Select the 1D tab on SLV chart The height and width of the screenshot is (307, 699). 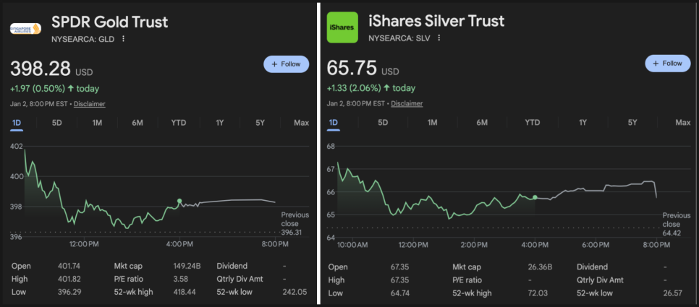[334, 123]
